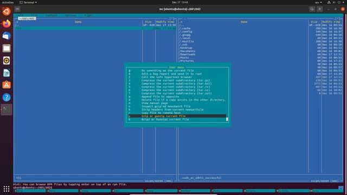This screenshot has height=195, width=347.
Task: Click the left panel Name column header
Action: pyautogui.click(x=78, y=22)
